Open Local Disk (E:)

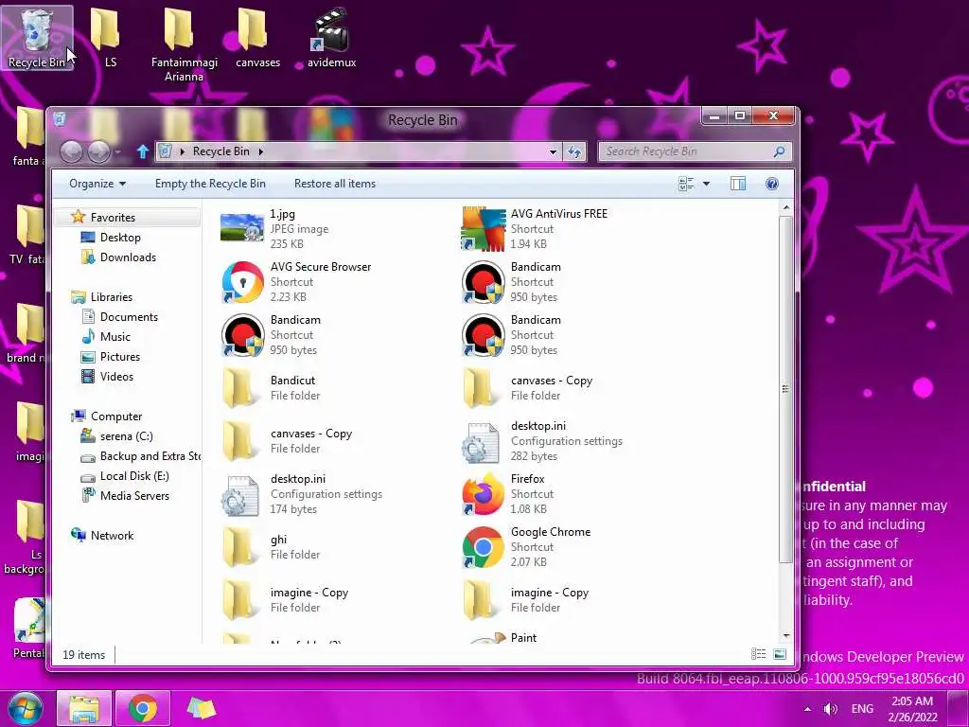point(134,475)
